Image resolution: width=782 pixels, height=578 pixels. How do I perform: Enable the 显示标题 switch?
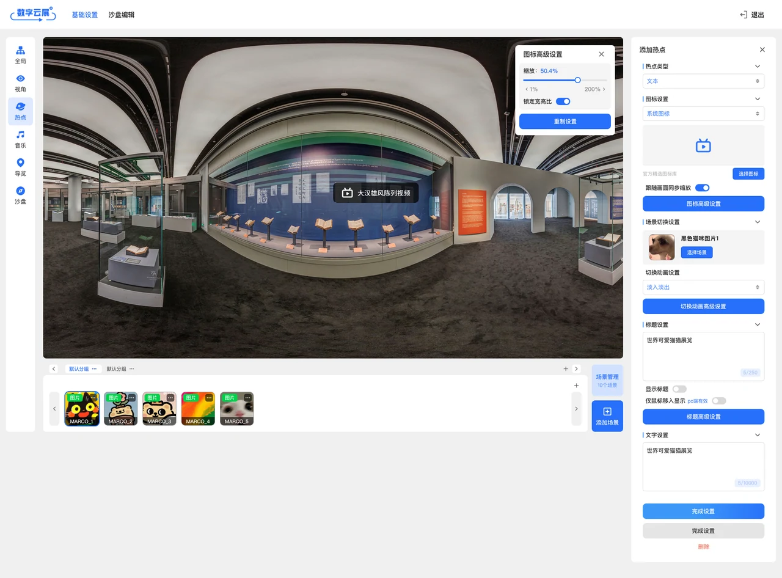point(679,389)
